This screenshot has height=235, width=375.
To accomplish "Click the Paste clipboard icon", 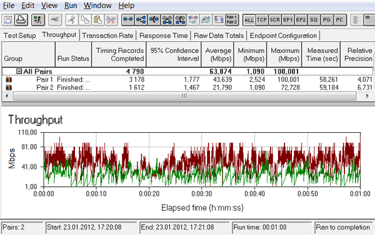I will coord(97,19).
